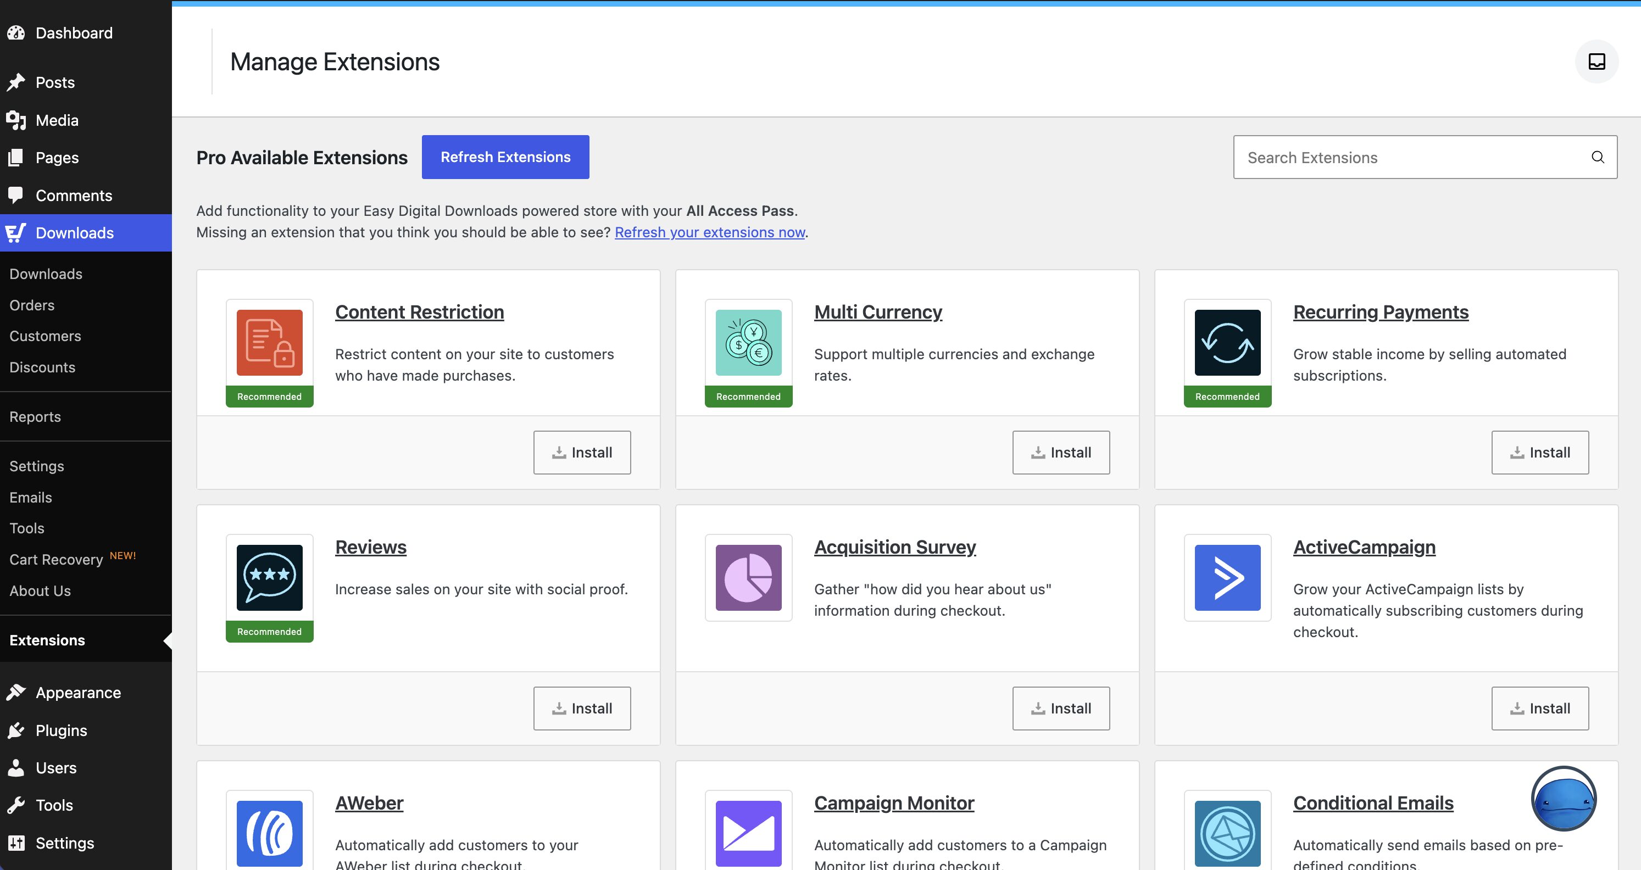Click the Comments bubble icon
Viewport: 1641px width, 870px height.
tap(16, 195)
